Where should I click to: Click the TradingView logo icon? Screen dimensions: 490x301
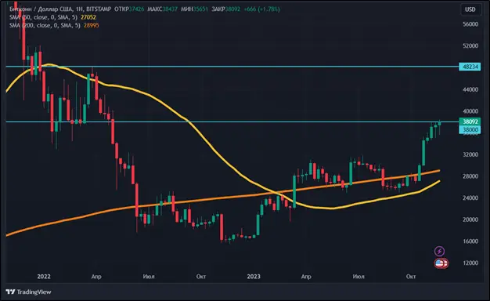pos(10,292)
